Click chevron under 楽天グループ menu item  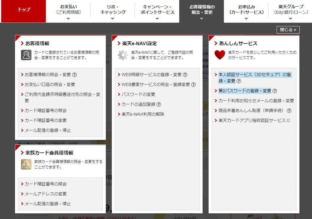coord(290,19)
